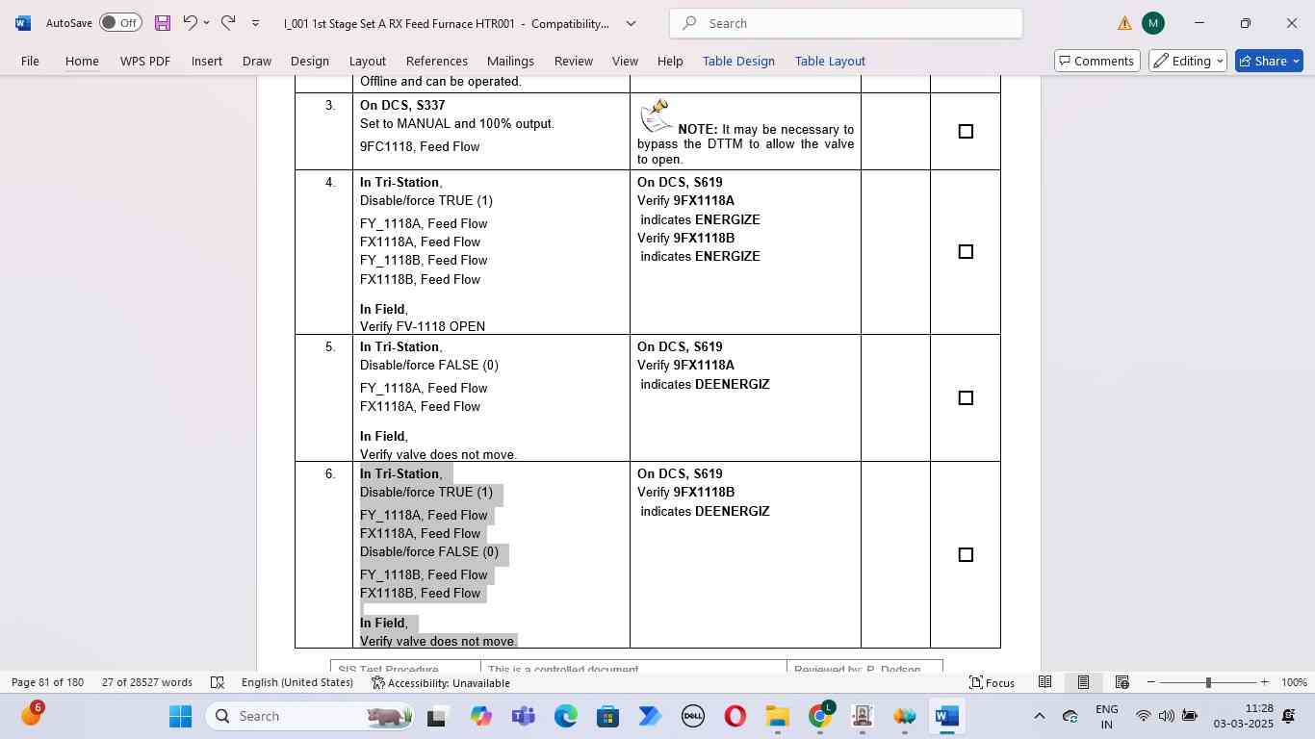Click 'Set to MANUAL and 100% output.' text
This screenshot has width=1315, height=739.
[x=457, y=124]
